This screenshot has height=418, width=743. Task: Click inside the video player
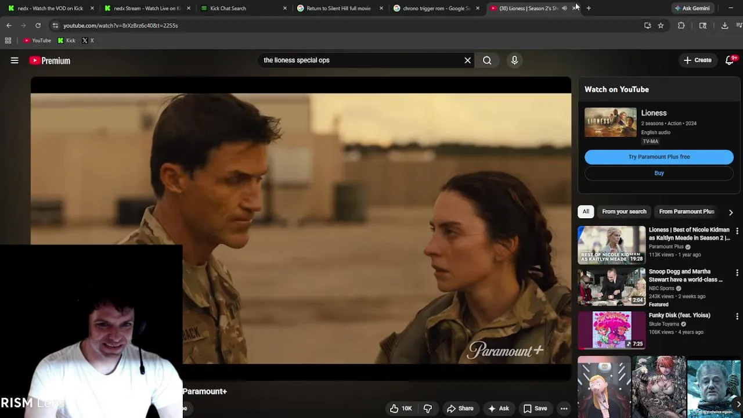(x=301, y=228)
